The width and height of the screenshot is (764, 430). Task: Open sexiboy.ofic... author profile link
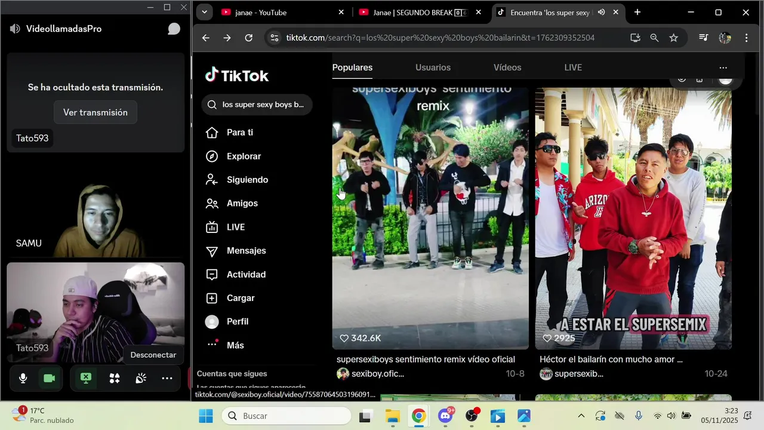(x=371, y=374)
